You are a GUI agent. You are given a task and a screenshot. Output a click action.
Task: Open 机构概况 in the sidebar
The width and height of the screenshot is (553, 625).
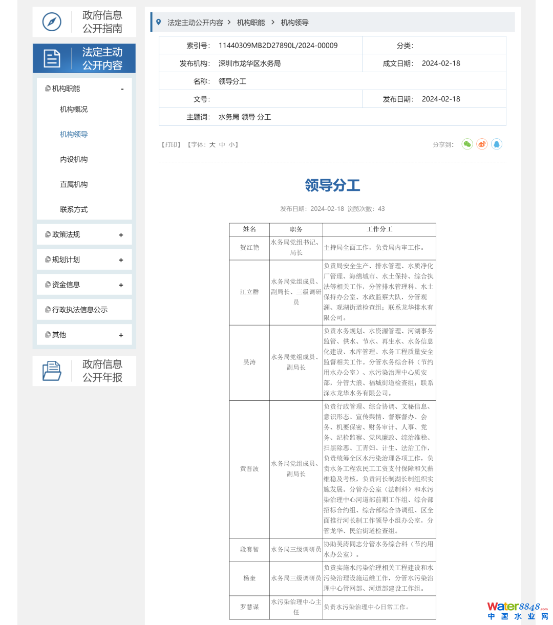pyautogui.click(x=74, y=110)
